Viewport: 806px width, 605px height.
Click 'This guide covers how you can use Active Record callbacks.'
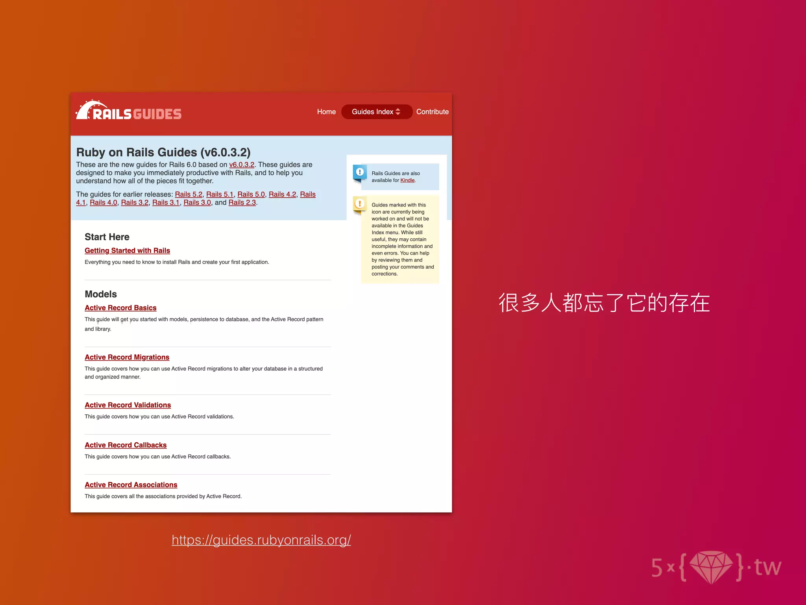pos(158,457)
